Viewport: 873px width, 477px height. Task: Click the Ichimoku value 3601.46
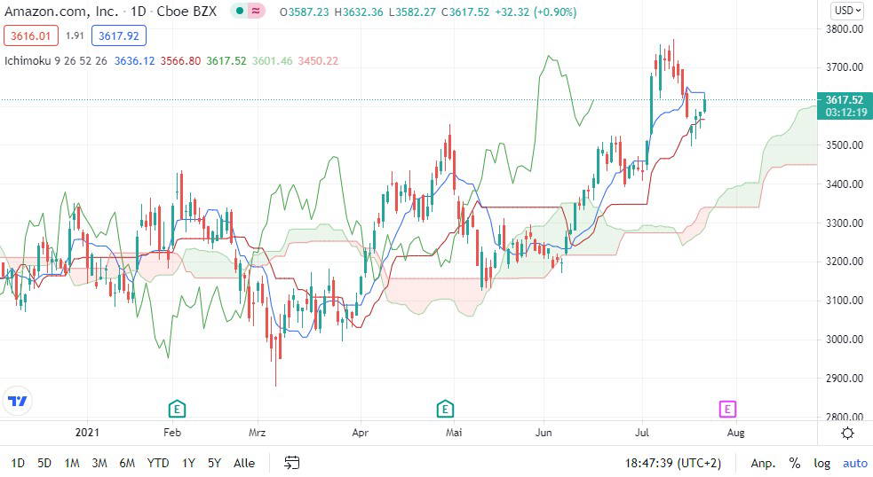[273, 61]
